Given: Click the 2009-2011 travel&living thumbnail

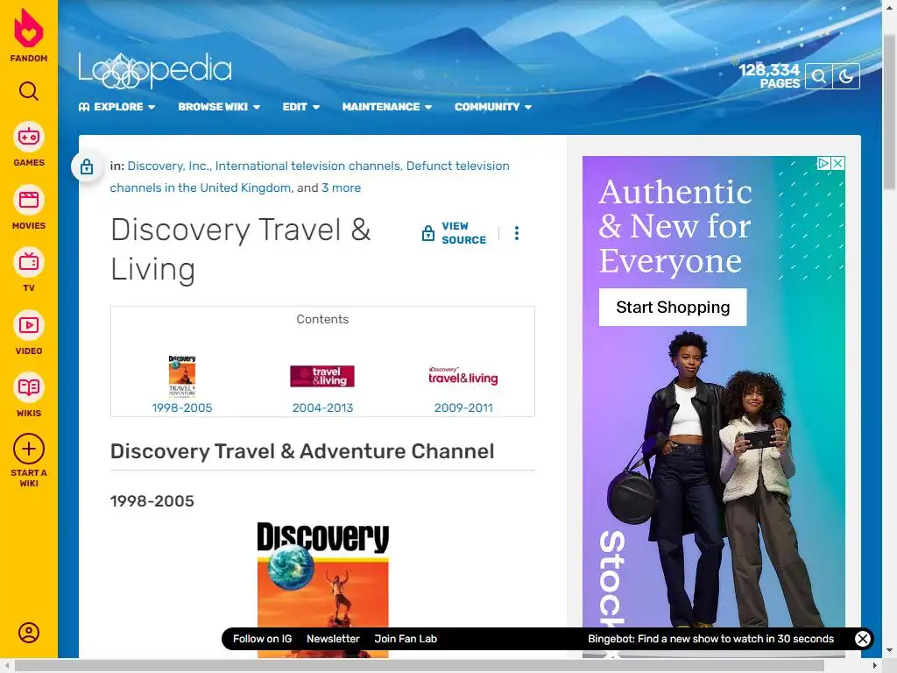Looking at the screenshot, I should click(x=463, y=376).
